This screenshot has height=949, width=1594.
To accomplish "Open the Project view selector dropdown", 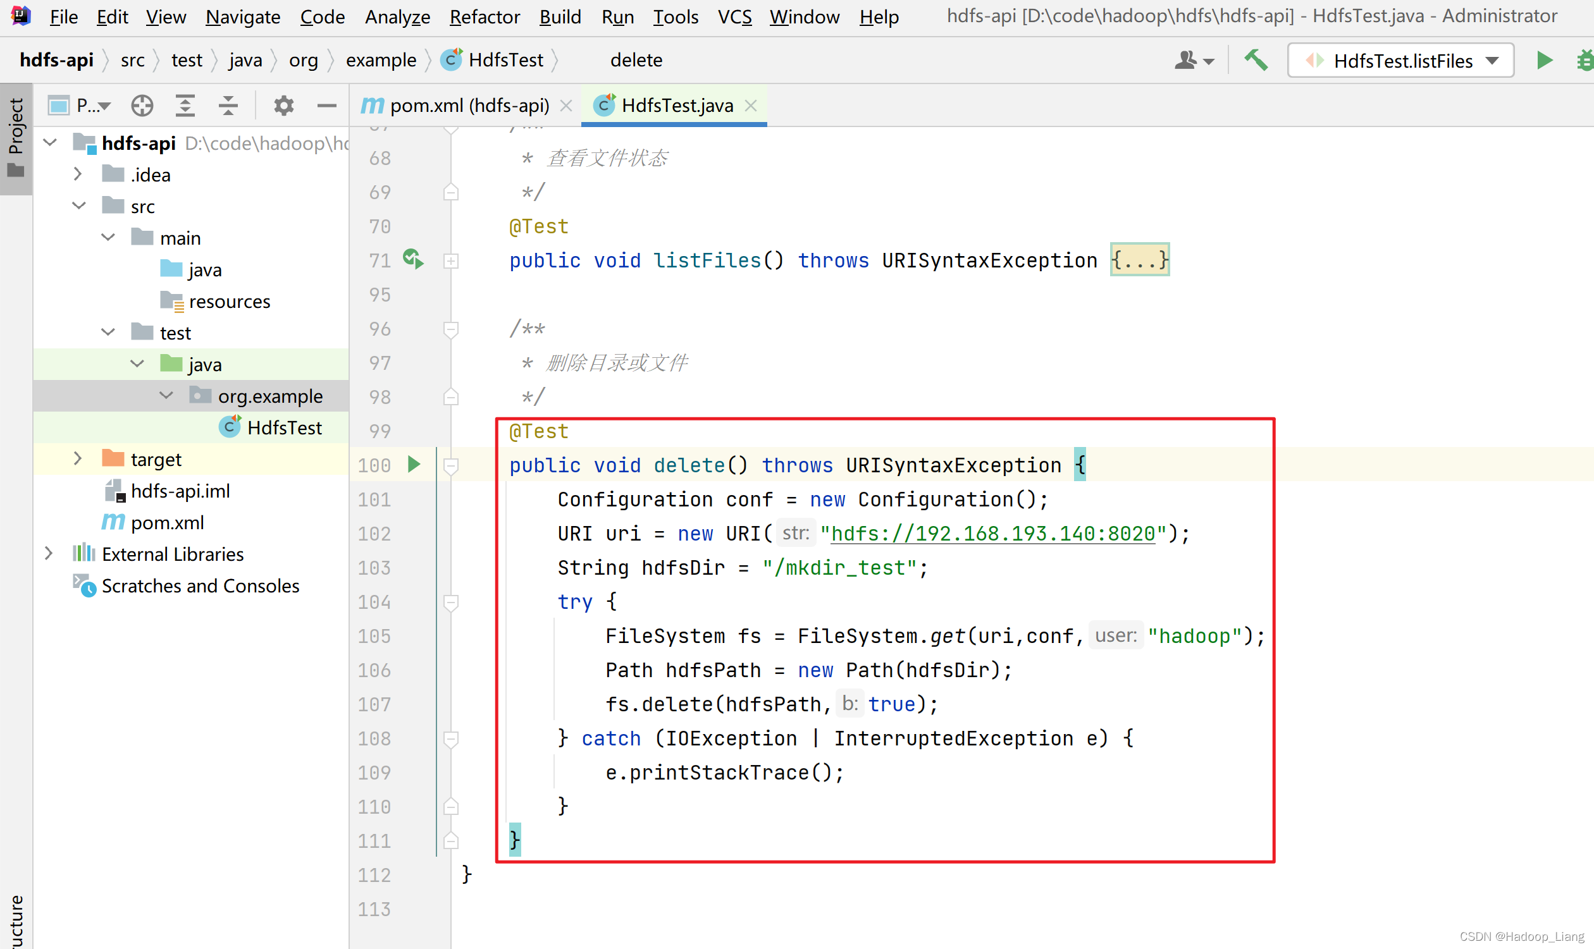I will tap(80, 105).
